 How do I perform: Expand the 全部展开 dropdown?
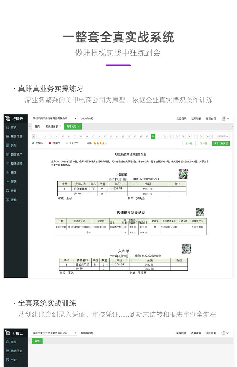click(x=223, y=136)
